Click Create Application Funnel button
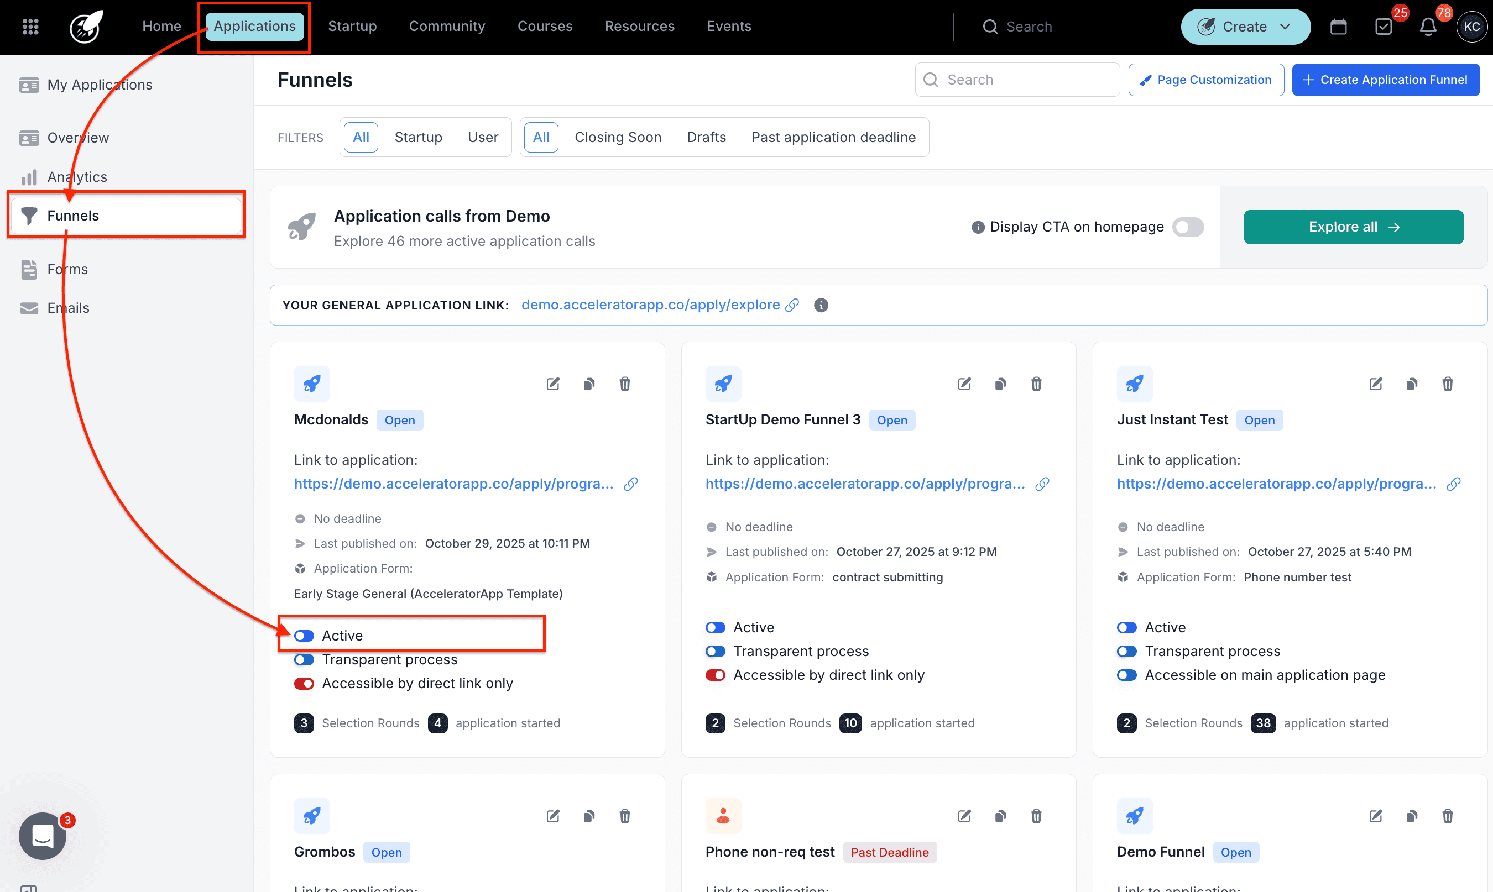Image resolution: width=1493 pixels, height=892 pixels. point(1385,80)
